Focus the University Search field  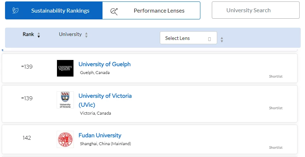[x=256, y=10]
